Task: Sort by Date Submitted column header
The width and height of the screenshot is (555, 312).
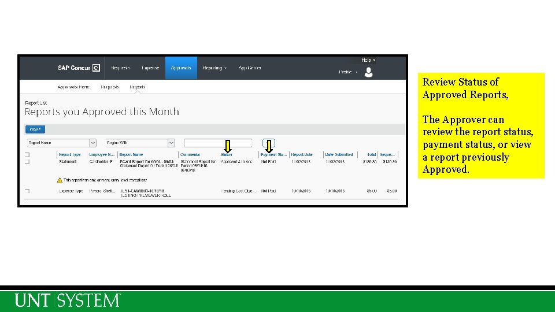Action: click(x=339, y=155)
